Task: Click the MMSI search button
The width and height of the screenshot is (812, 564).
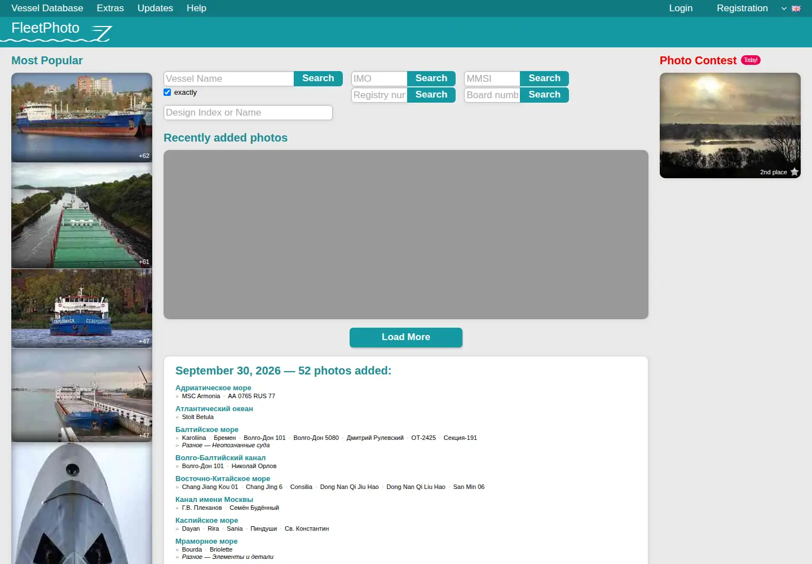Action: (544, 78)
